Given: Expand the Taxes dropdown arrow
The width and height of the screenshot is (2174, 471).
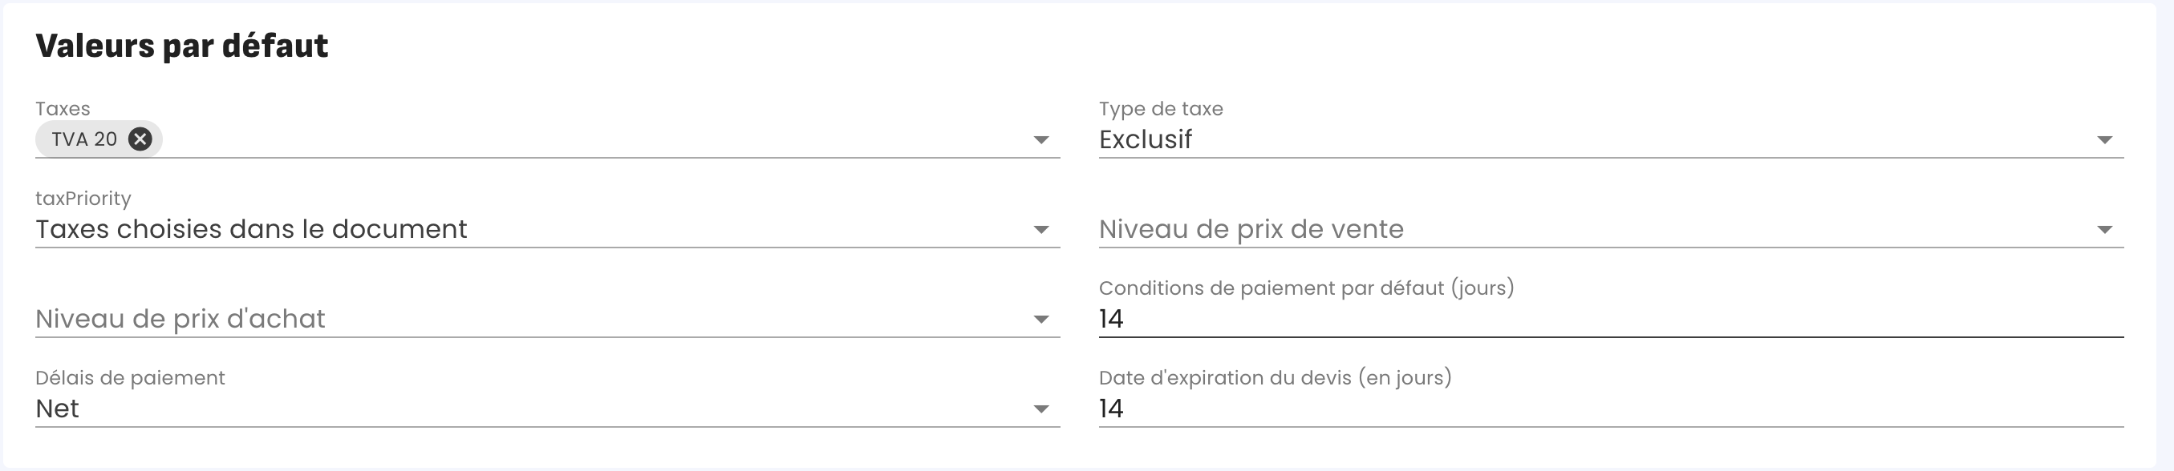Looking at the screenshot, I should [x=1040, y=140].
